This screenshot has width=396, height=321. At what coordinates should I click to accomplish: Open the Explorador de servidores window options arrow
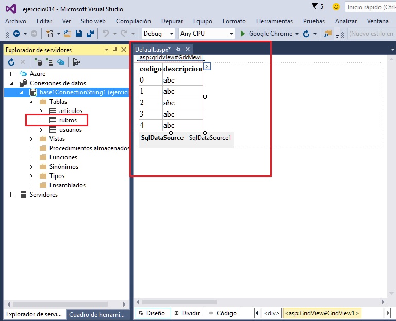[107, 50]
